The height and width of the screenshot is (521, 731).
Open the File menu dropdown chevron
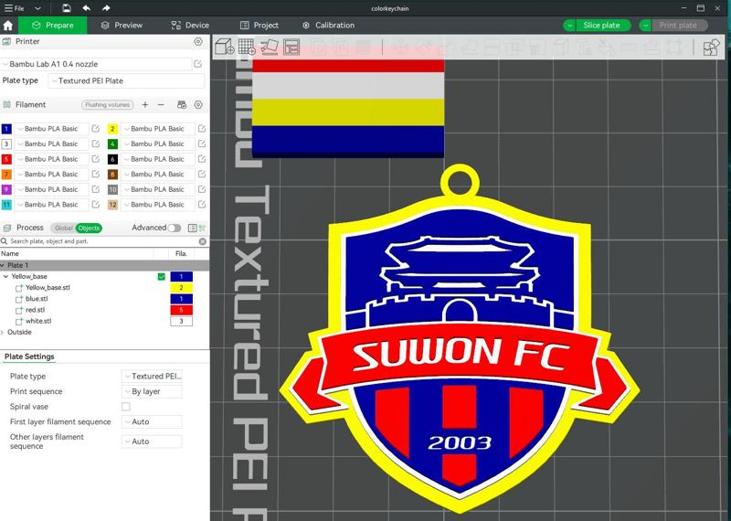(37, 8)
